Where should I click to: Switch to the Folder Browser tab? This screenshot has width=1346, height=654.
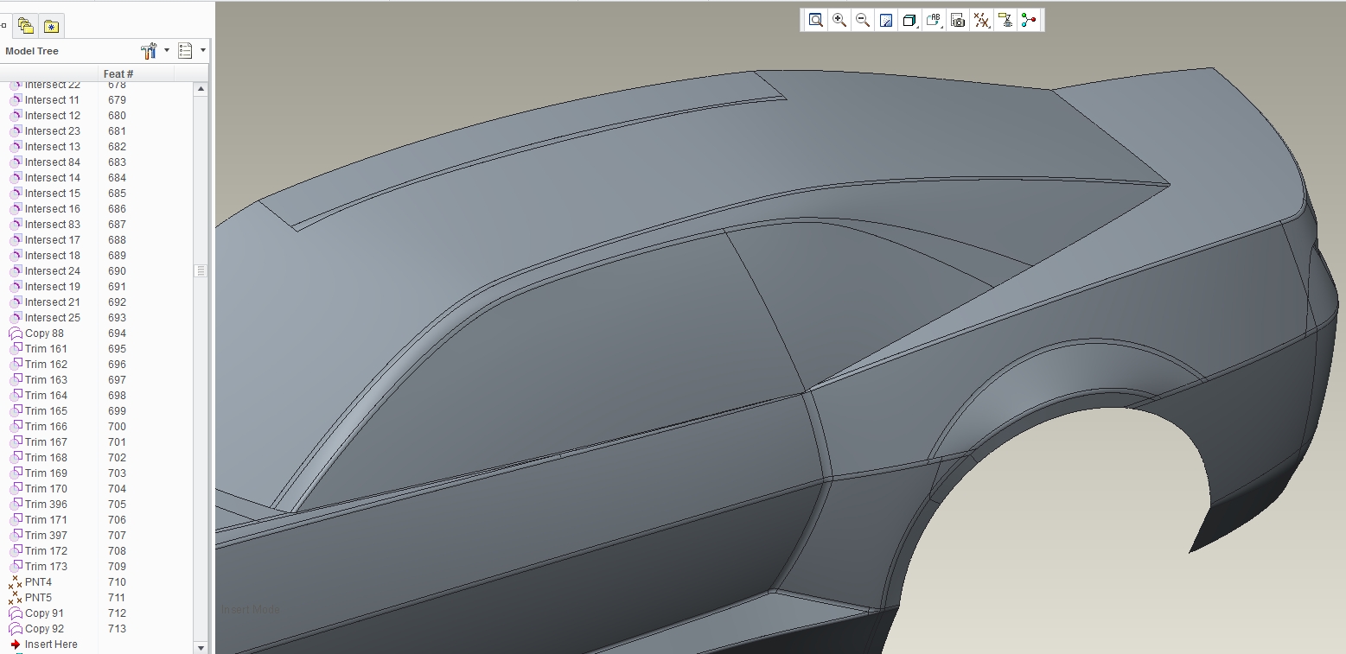(26, 26)
